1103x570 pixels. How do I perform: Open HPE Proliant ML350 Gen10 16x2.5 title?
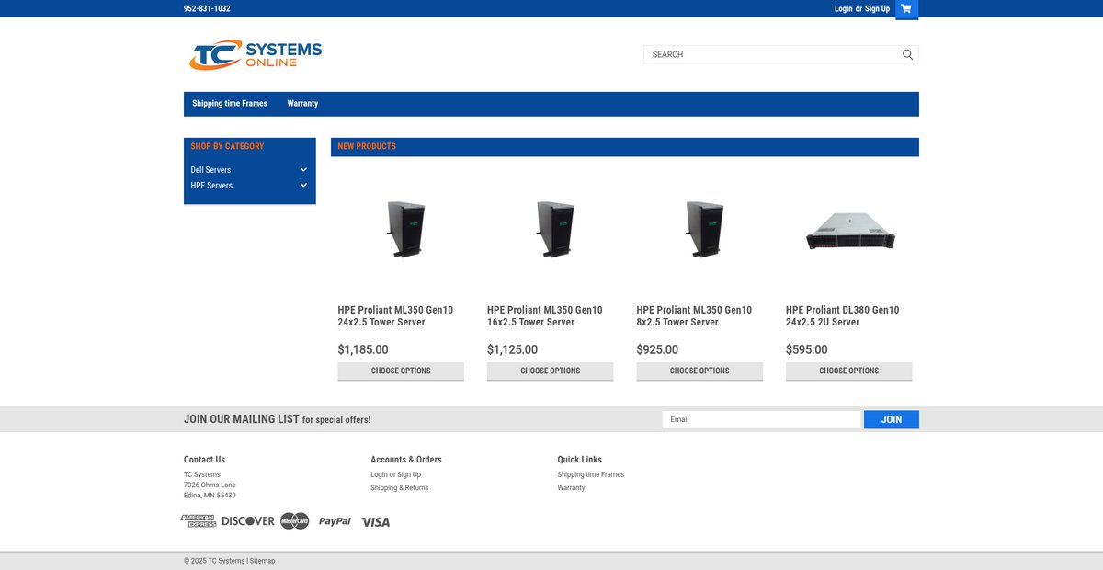pos(545,316)
